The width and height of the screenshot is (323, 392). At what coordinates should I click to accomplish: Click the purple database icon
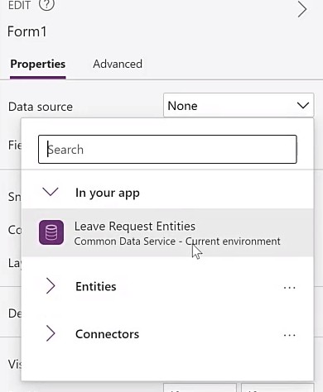coord(51,232)
